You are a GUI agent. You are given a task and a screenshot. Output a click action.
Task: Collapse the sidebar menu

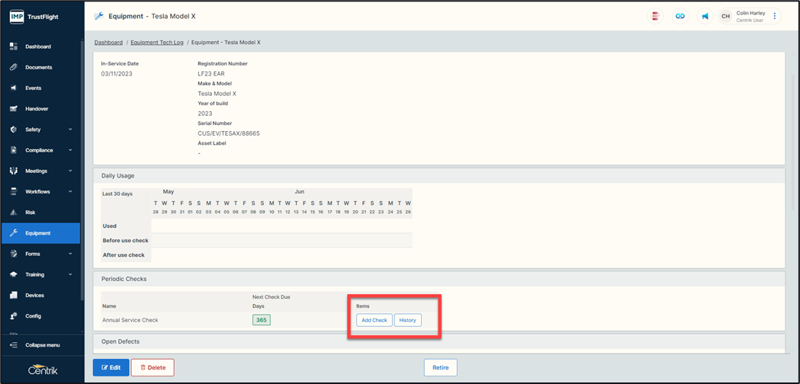tap(40, 345)
